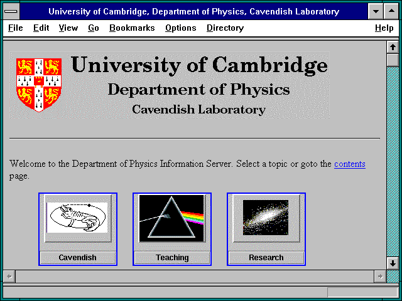Open the Bookmarks menu
402x301 pixels.
[132, 28]
